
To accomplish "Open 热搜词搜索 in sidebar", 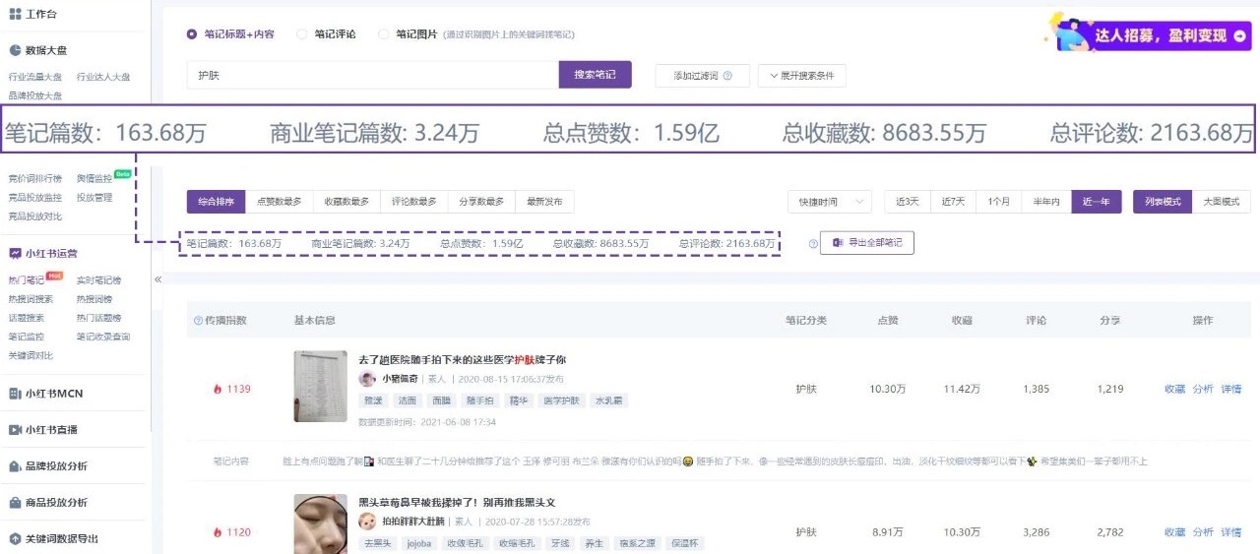I will tap(31, 299).
